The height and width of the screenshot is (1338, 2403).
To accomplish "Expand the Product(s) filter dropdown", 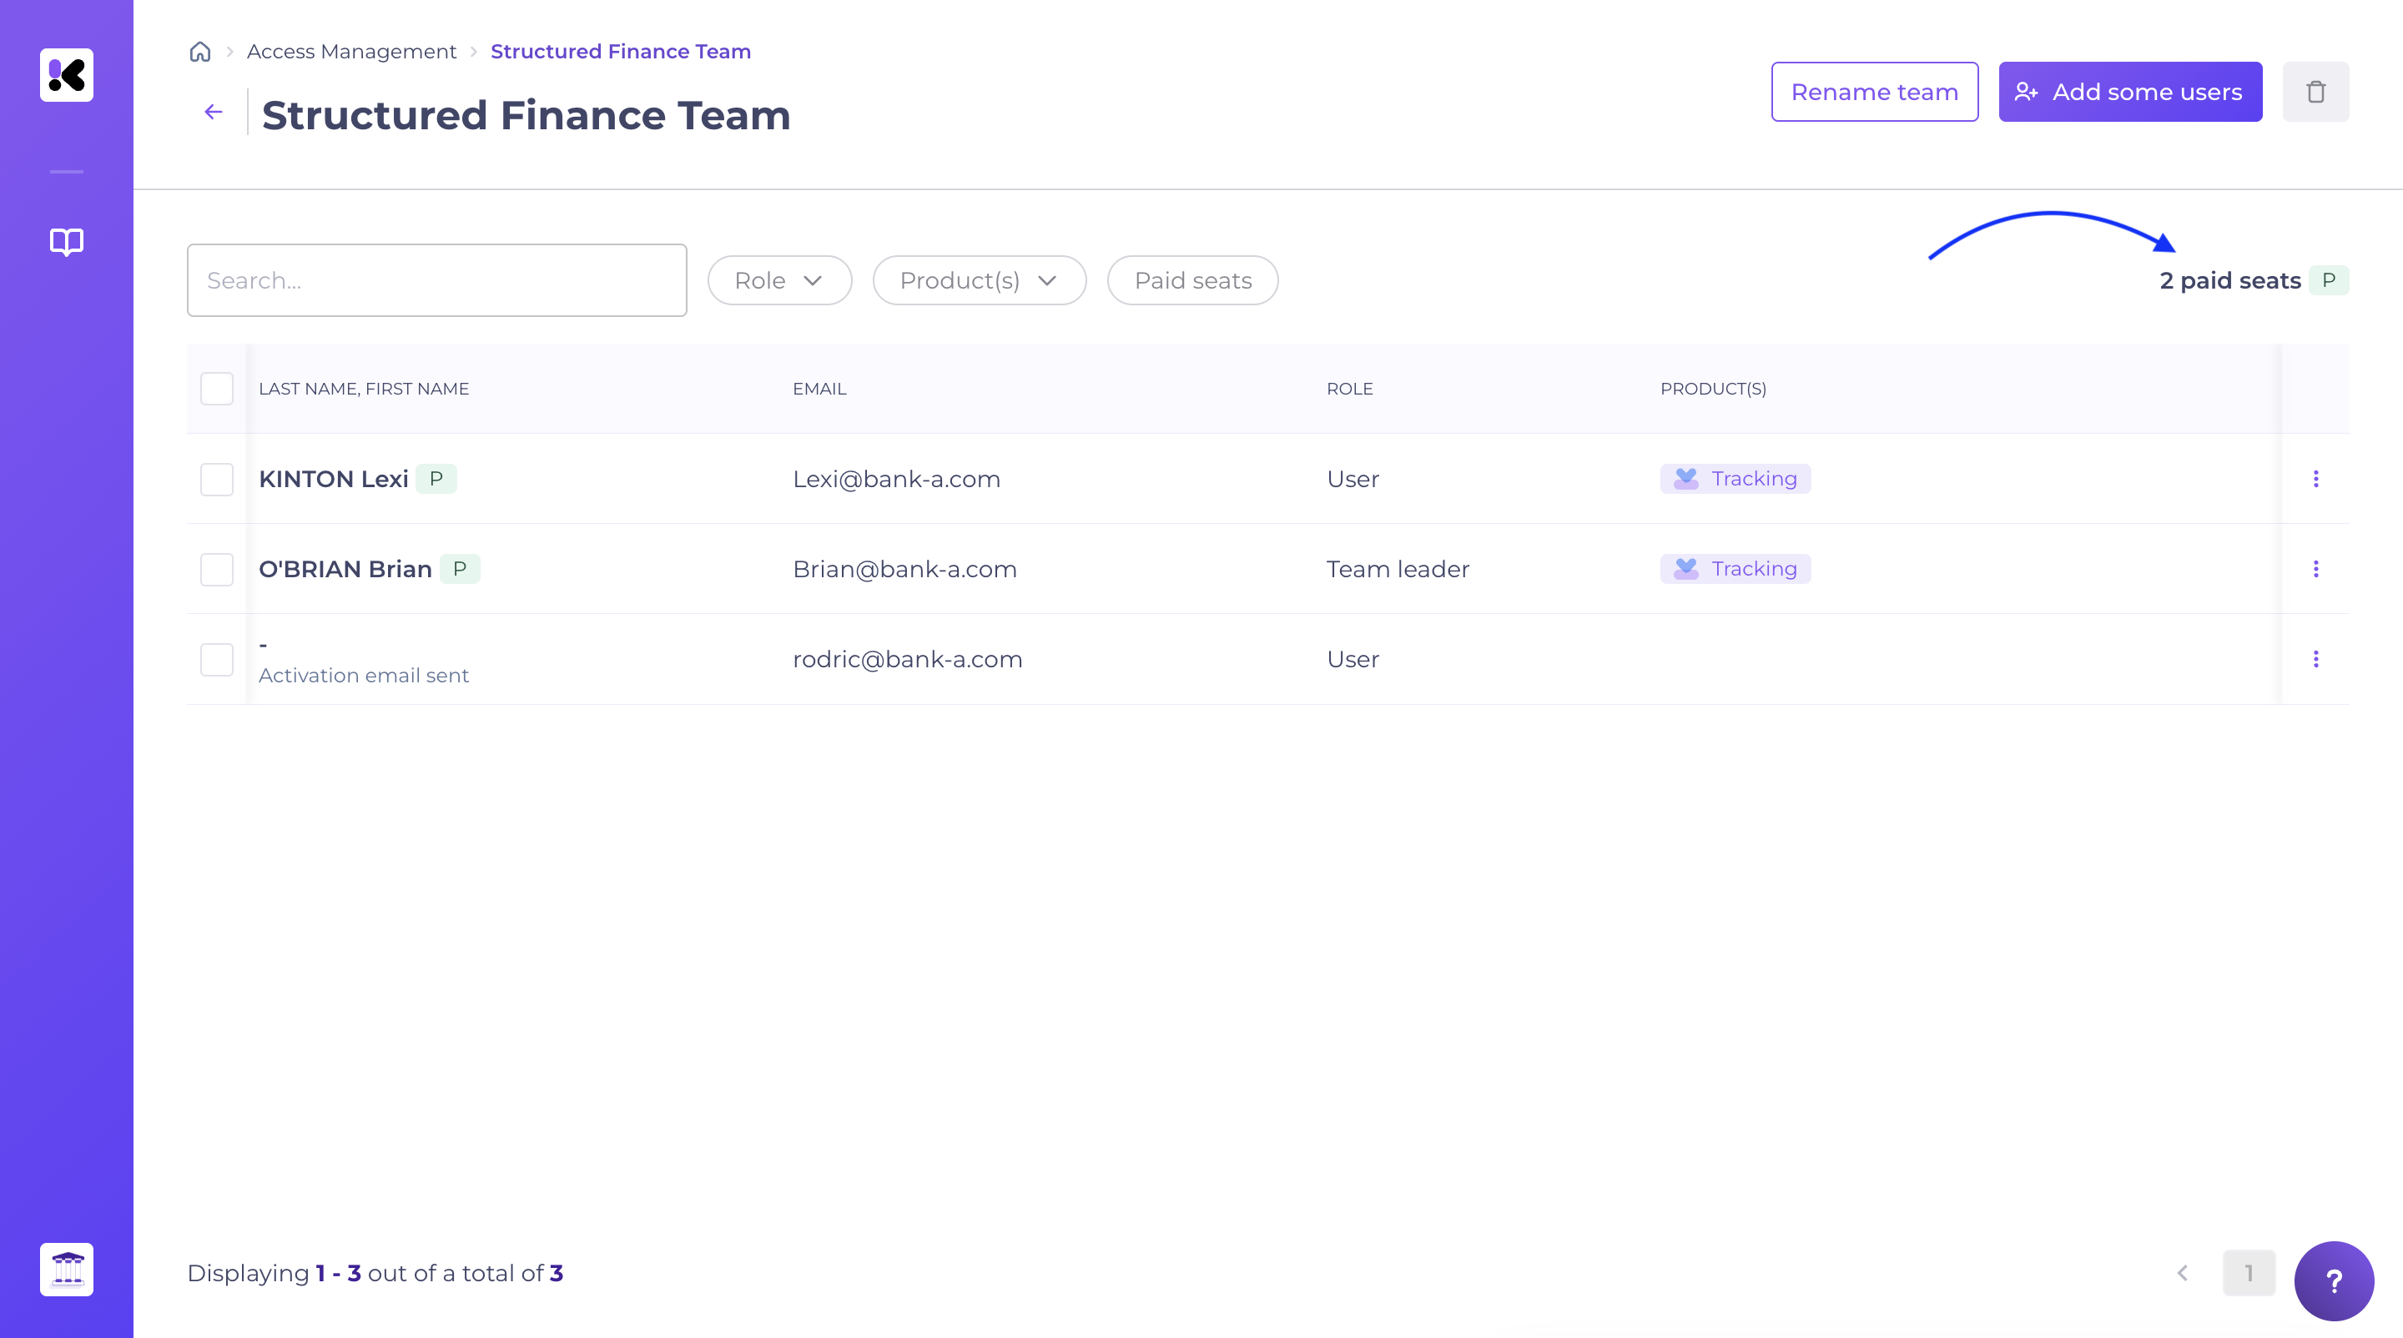I will (979, 280).
